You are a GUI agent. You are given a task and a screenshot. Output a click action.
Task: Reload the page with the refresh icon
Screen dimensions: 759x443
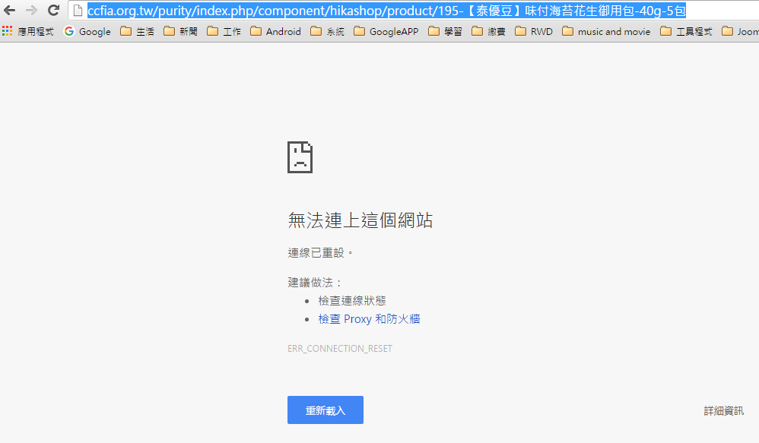tap(53, 11)
